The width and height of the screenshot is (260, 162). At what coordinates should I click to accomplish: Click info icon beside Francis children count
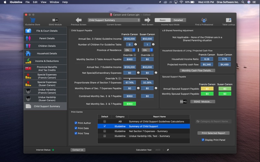(x=136, y=44)
